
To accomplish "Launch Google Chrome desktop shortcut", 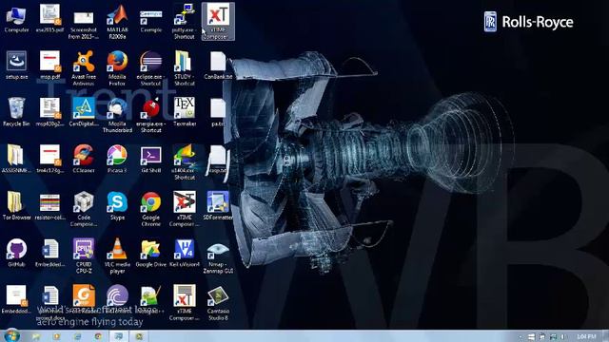I will pyautogui.click(x=150, y=209).
